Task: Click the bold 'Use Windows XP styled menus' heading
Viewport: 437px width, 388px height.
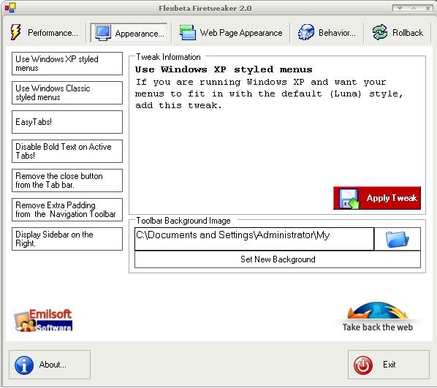Action: pyautogui.click(x=224, y=69)
